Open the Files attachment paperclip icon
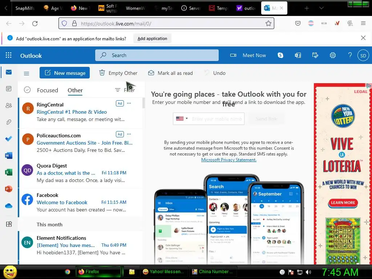This screenshot has height=279, width=372. [x=9, y=122]
